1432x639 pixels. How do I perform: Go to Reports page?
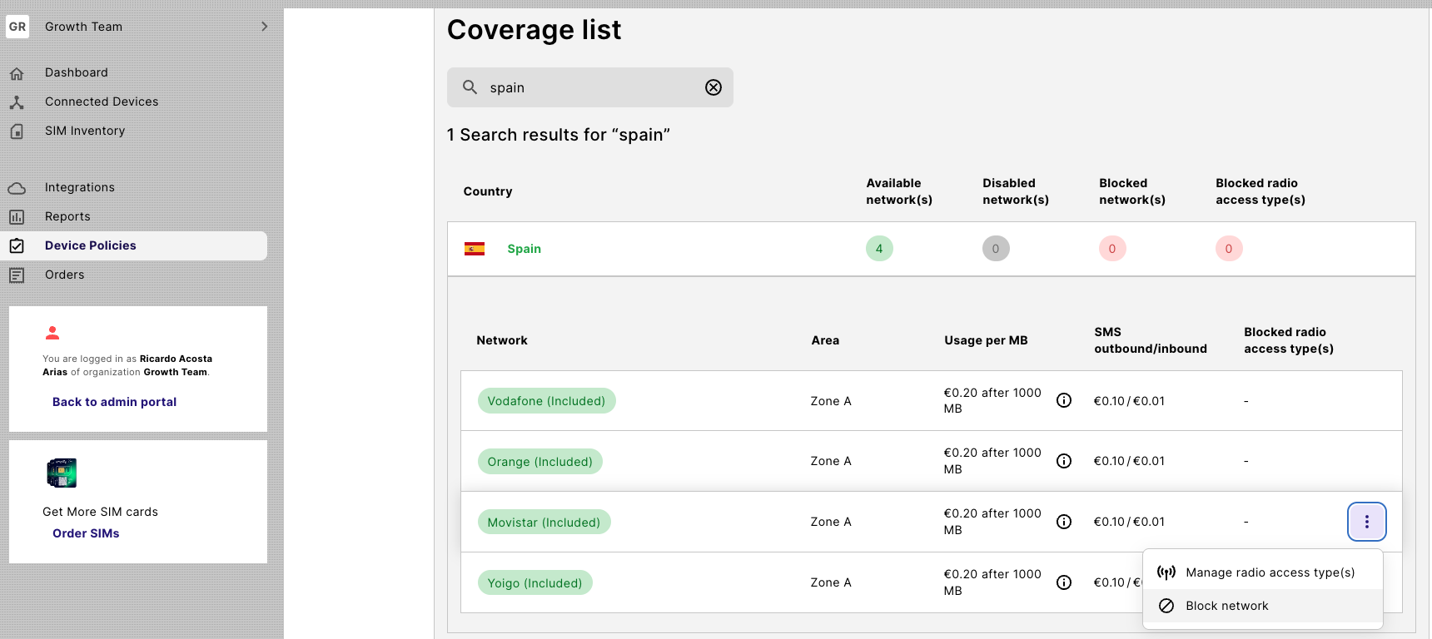(x=67, y=216)
